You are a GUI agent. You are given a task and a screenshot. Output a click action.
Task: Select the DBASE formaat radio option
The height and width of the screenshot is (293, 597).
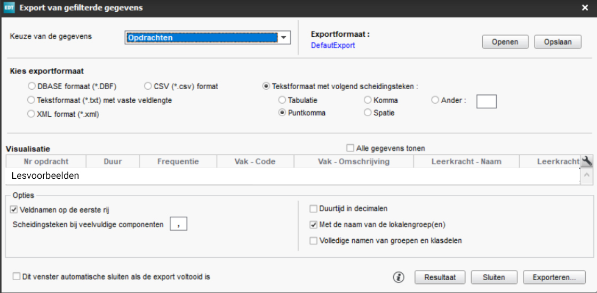31,86
